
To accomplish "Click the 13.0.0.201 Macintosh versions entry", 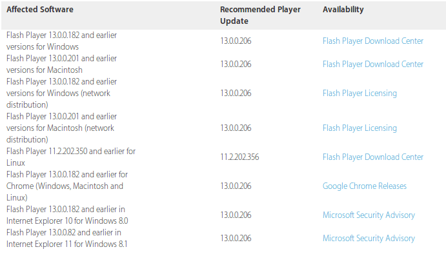I will click(x=61, y=64).
